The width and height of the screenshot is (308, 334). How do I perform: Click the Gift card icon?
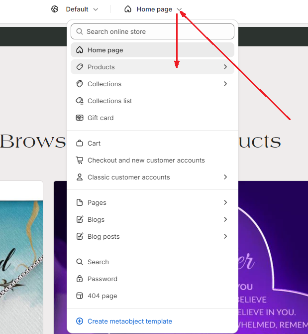[80, 118]
